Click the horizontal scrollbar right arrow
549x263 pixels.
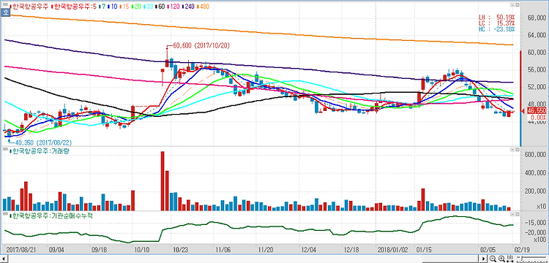click(x=484, y=259)
